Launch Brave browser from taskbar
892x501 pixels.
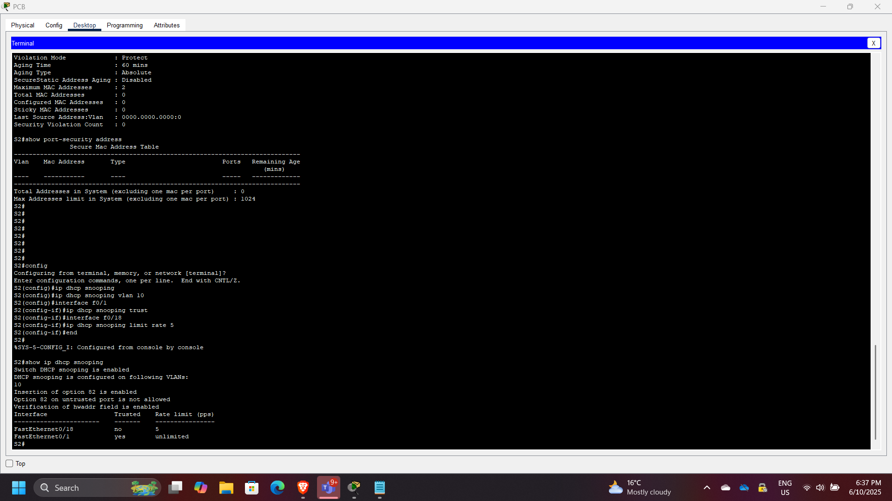pos(303,488)
